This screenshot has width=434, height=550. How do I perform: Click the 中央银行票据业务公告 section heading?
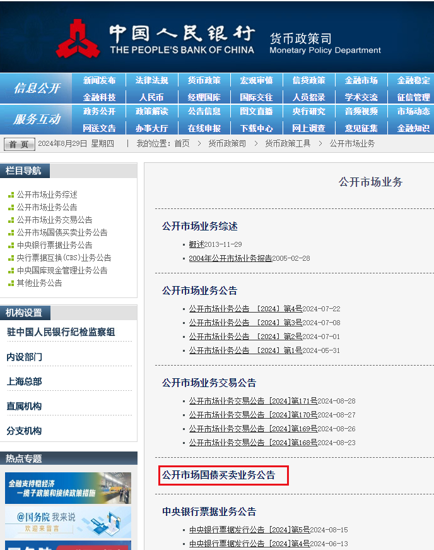[x=209, y=511]
